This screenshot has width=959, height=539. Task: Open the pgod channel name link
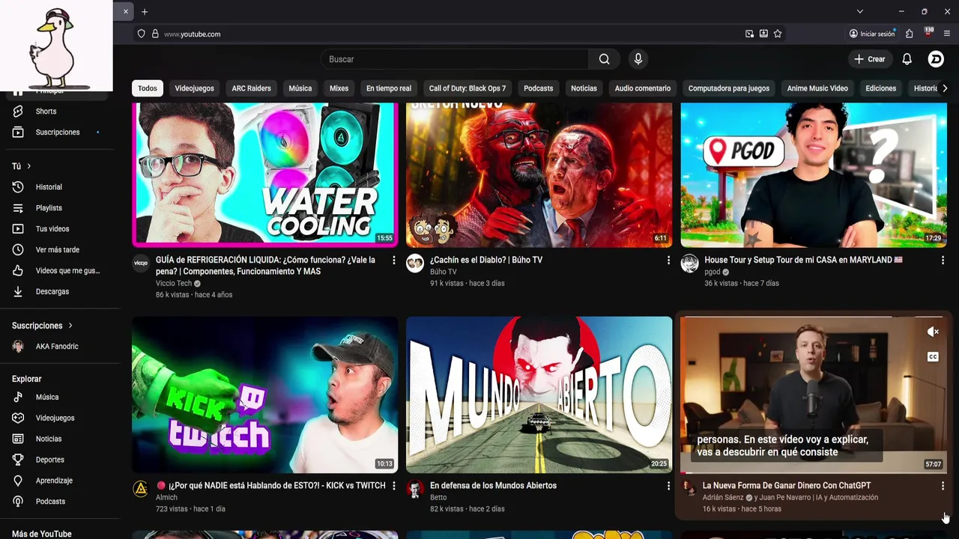pos(713,272)
